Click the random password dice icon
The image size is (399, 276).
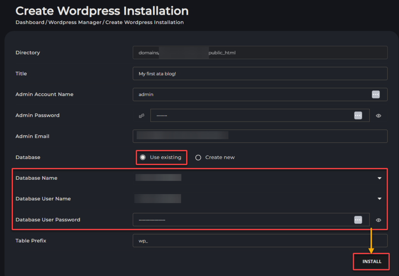[141, 116]
